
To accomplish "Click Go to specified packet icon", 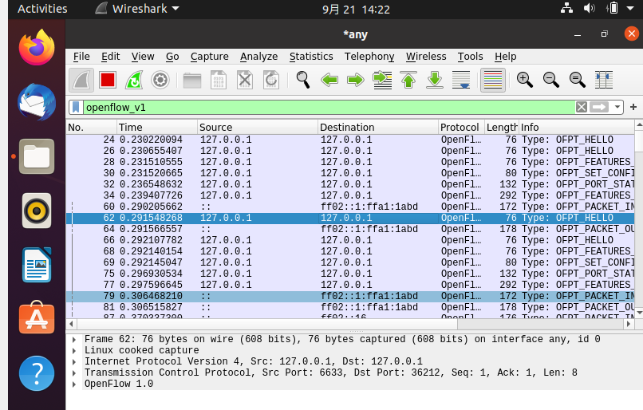I will (x=382, y=80).
